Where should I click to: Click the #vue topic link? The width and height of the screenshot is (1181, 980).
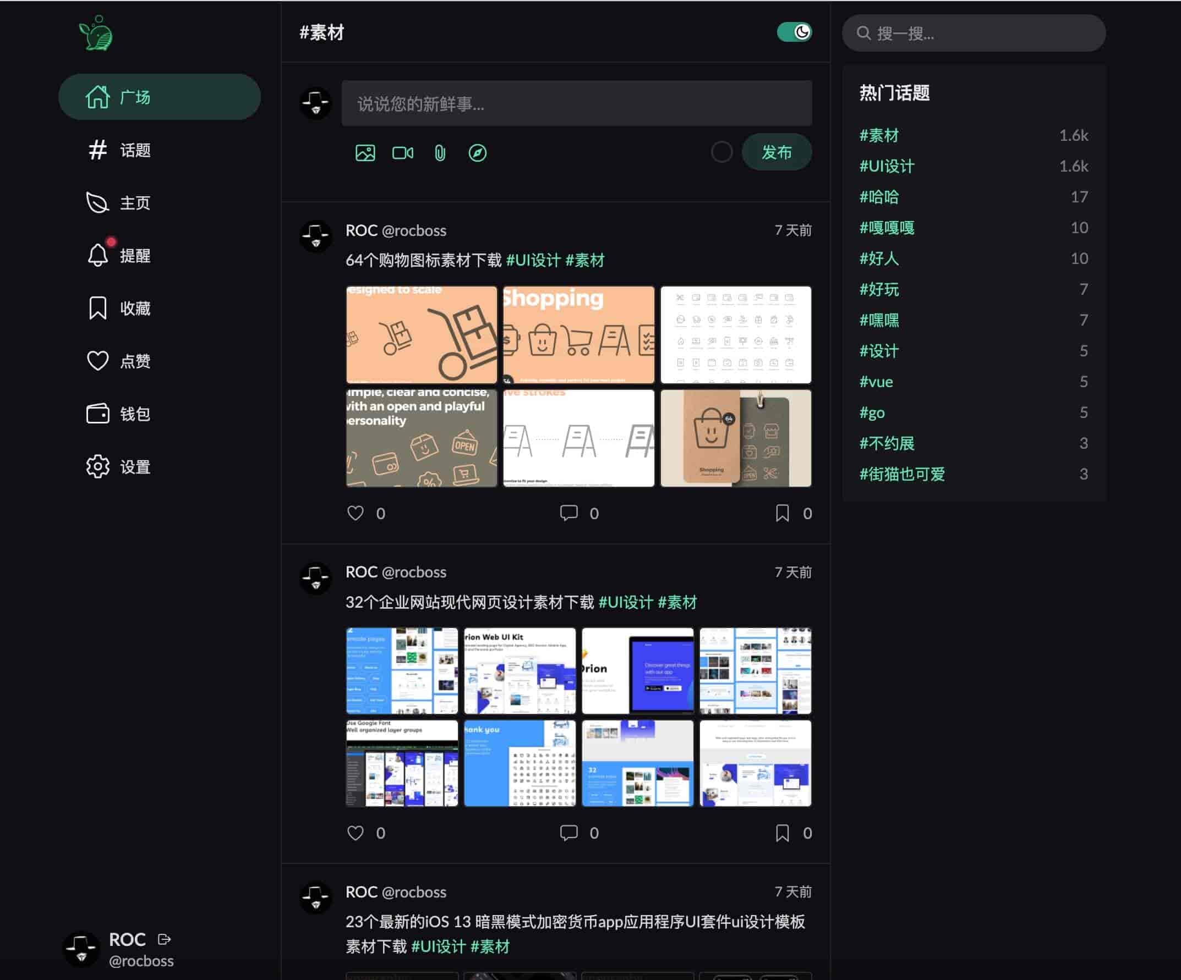click(x=876, y=382)
